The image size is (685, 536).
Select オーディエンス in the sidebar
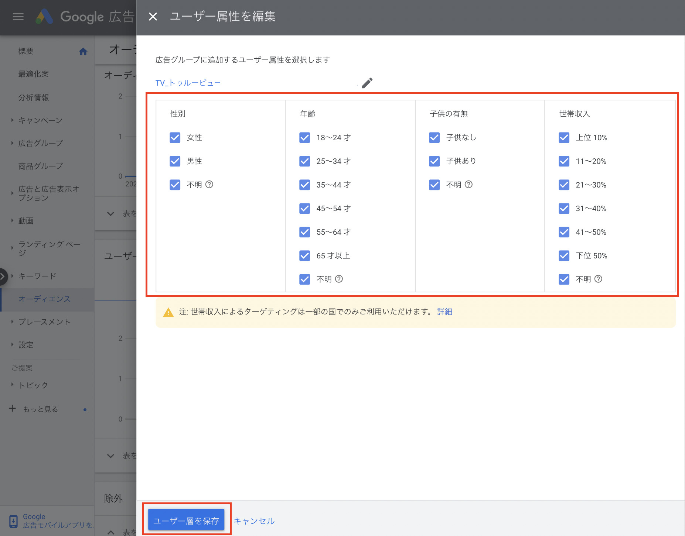click(x=45, y=299)
